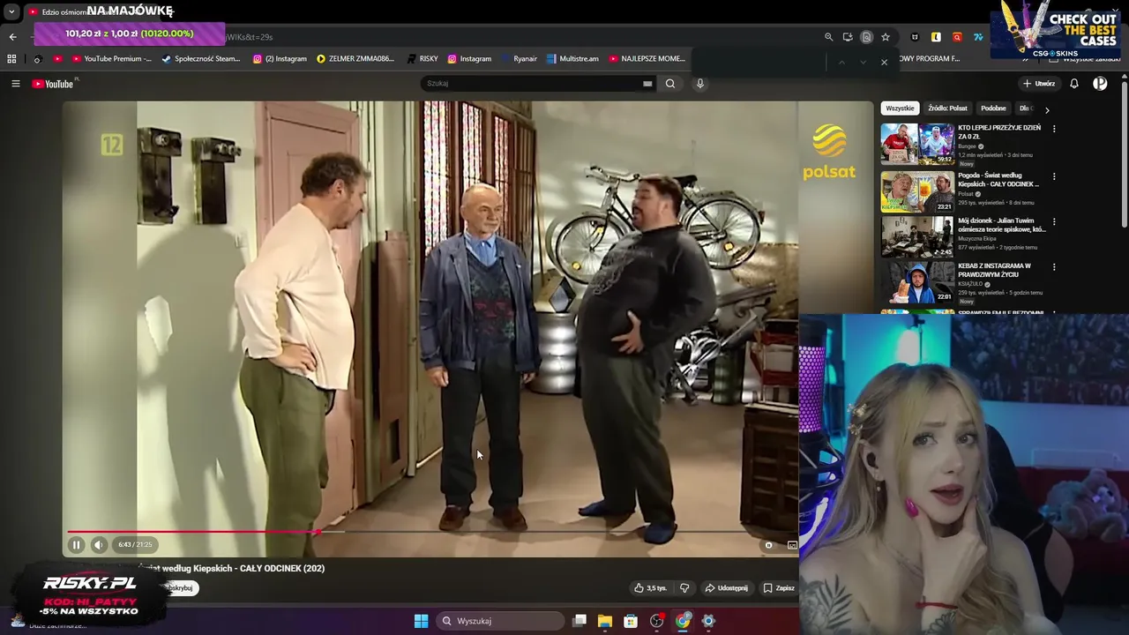Open the Społeczność Steam bookmark
The image size is (1129, 635).
201,59
